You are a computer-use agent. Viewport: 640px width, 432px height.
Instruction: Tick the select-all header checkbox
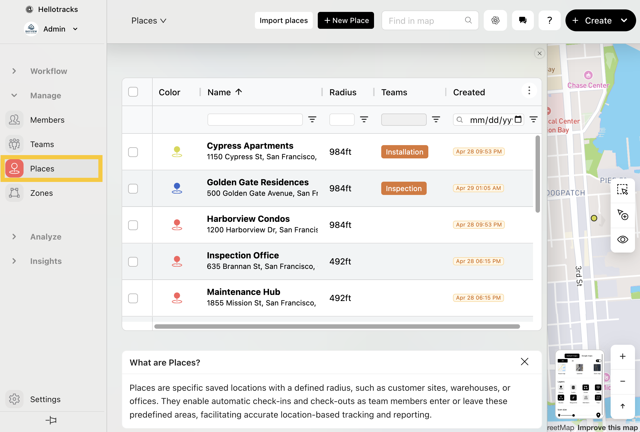point(133,92)
